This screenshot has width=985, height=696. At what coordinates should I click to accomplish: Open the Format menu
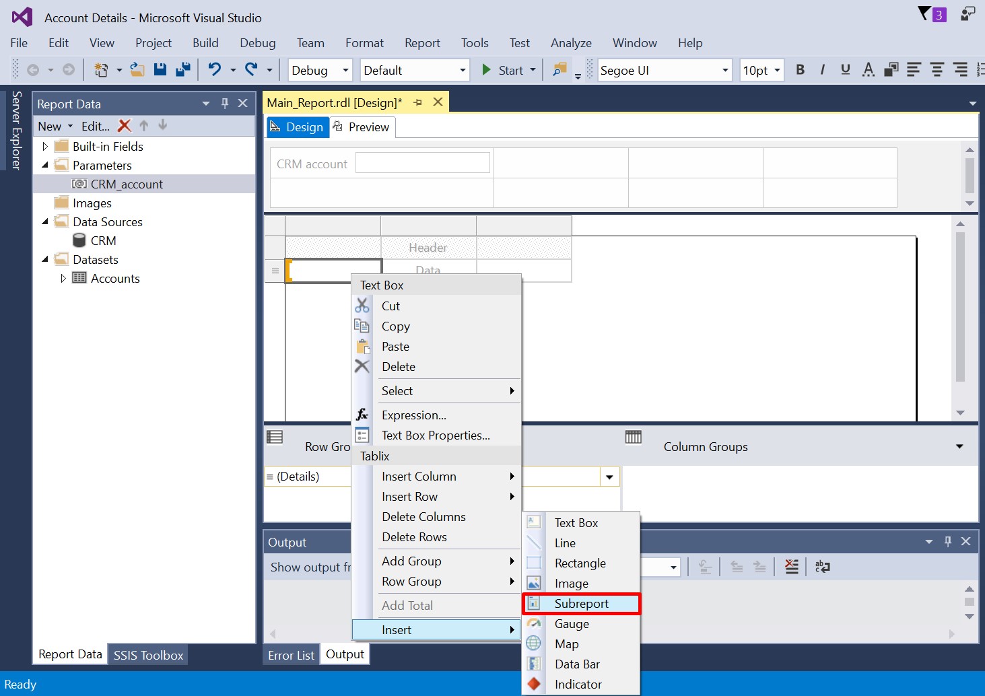[364, 43]
